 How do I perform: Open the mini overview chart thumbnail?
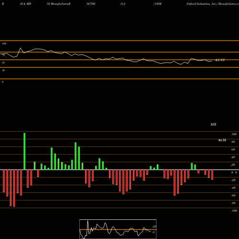coord(118,229)
